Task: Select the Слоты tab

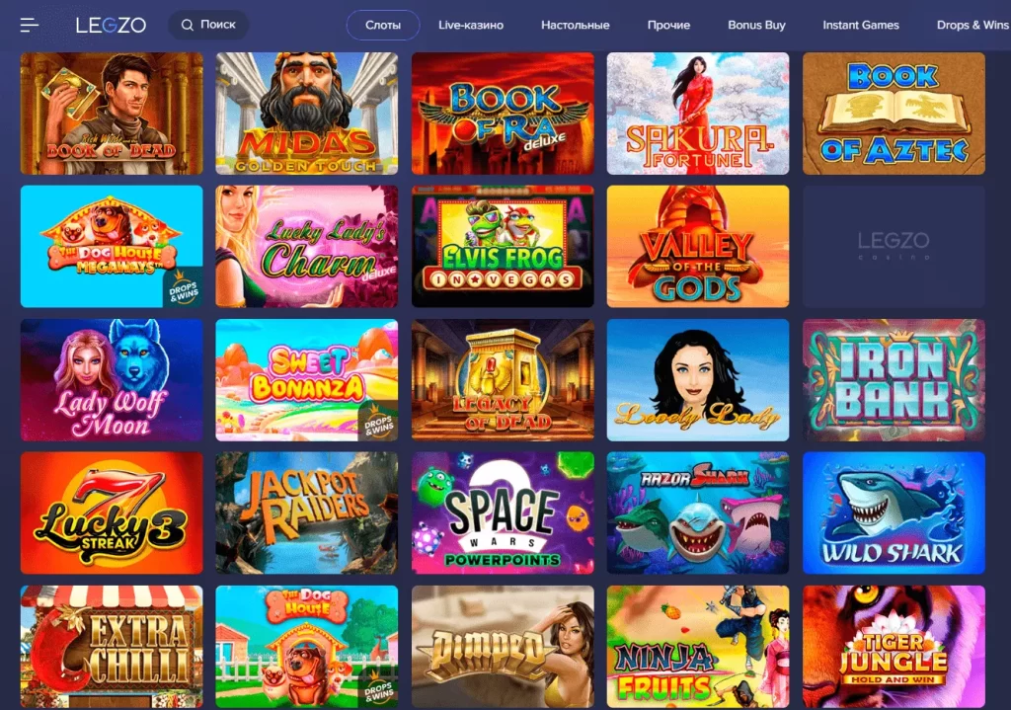Action: pos(383,25)
